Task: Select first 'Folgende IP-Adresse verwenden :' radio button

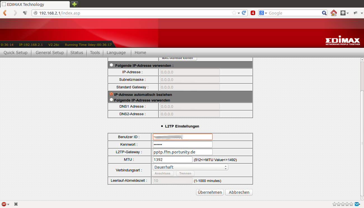Action: tap(111, 65)
